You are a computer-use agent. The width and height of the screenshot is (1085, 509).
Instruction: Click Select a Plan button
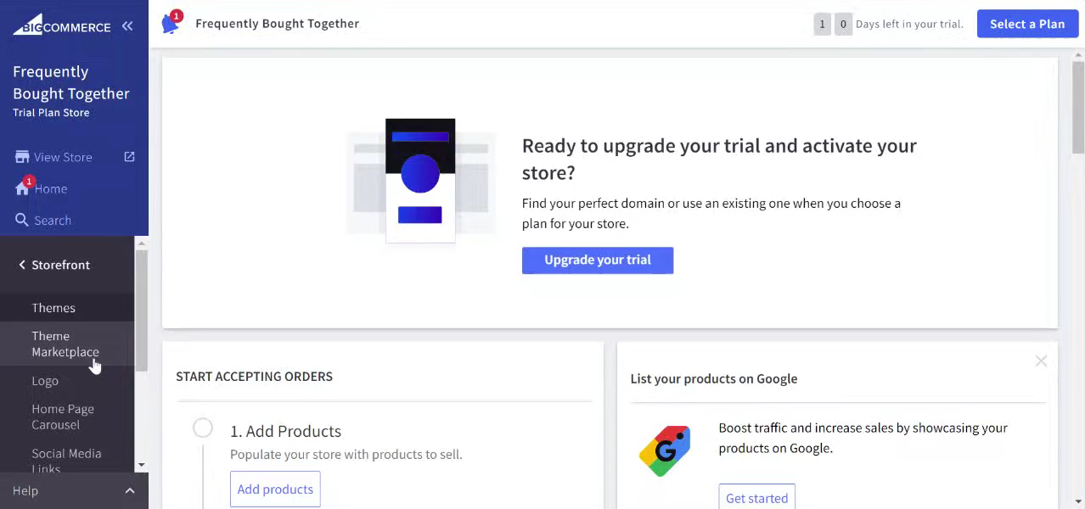pos(1027,24)
